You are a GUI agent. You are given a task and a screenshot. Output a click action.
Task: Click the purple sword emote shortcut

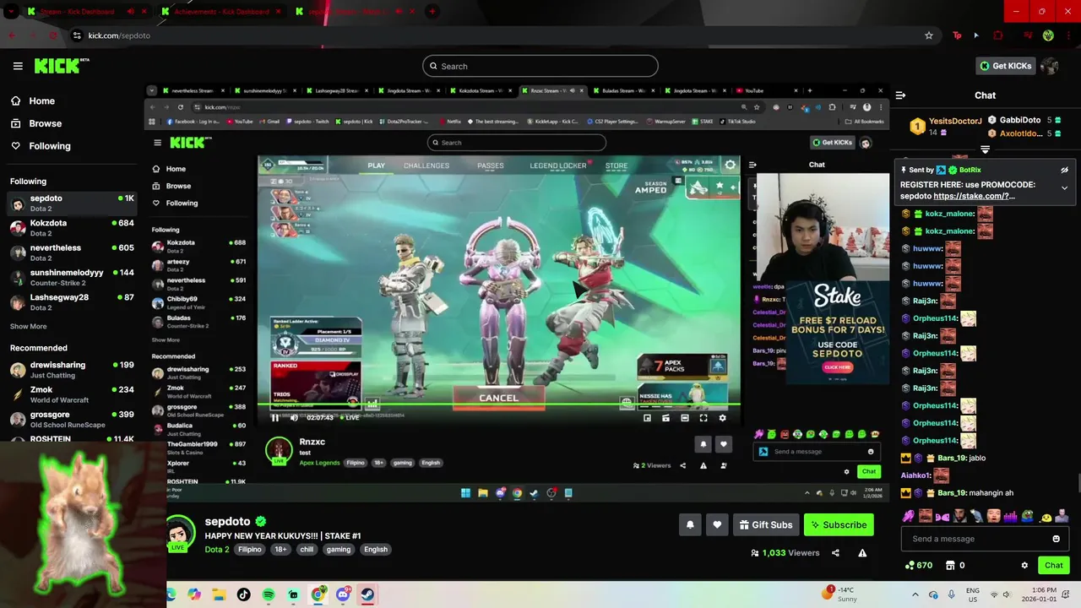[909, 516]
